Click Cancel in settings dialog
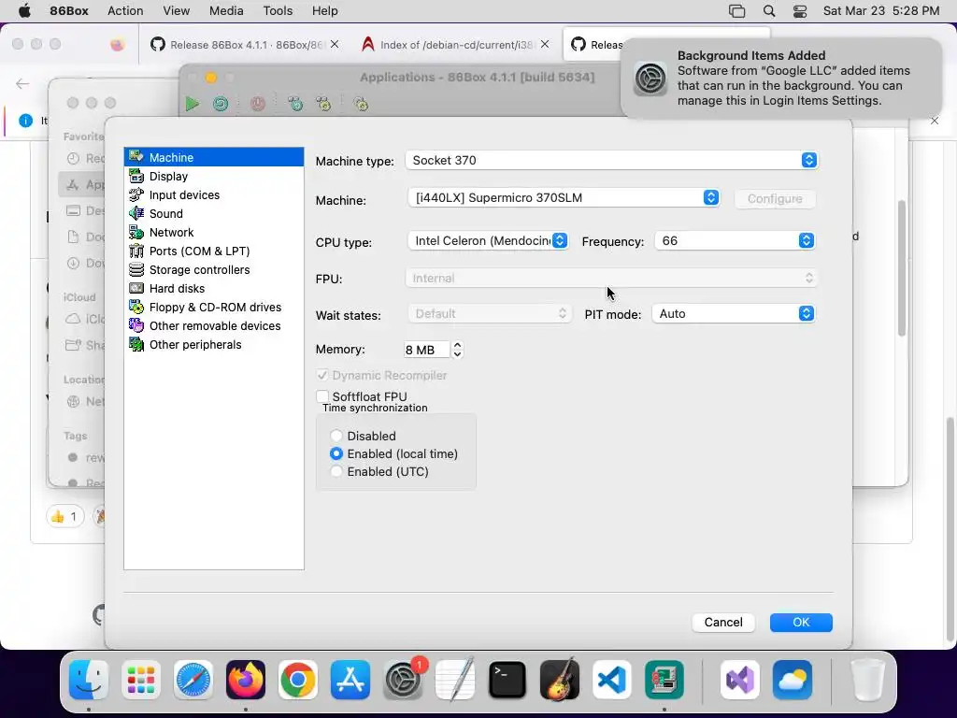Viewport: 957px width, 718px height. [723, 622]
